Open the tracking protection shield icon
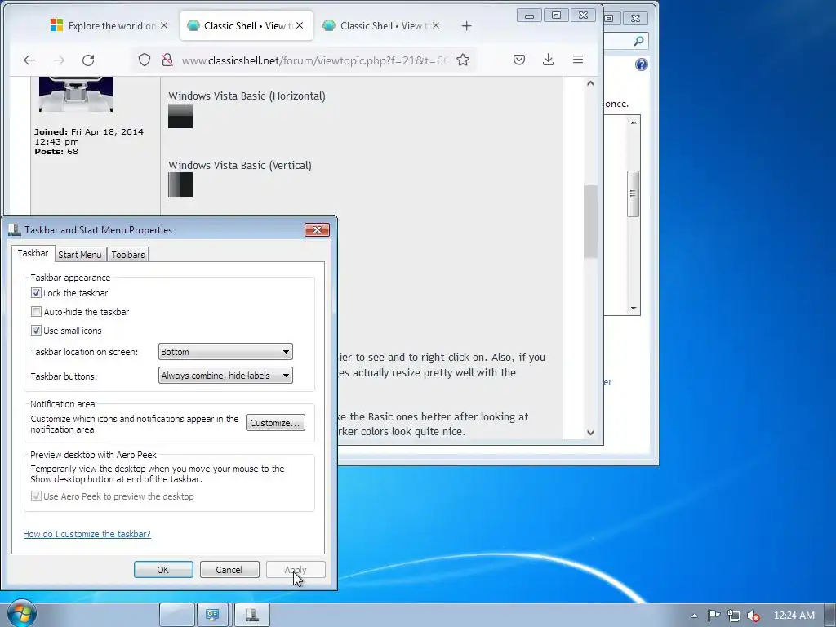 [145, 60]
